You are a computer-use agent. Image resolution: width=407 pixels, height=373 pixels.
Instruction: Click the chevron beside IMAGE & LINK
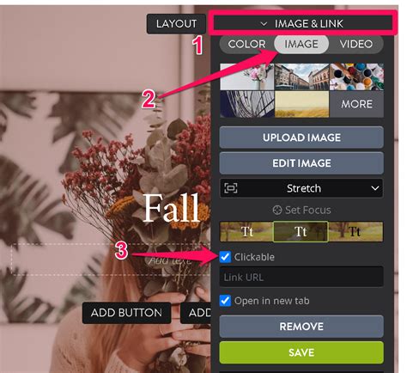pyautogui.click(x=264, y=24)
